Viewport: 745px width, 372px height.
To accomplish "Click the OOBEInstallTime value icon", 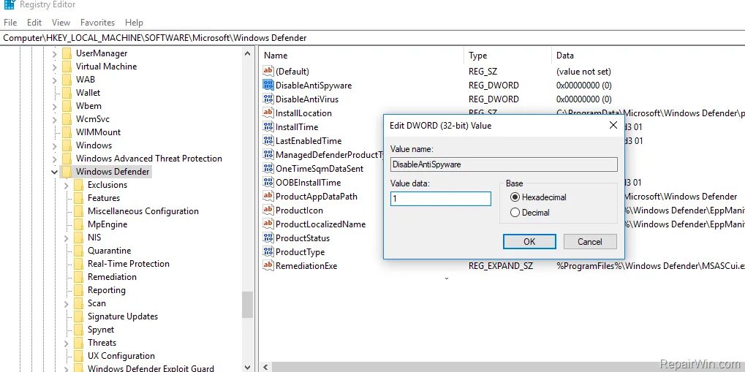I will tap(268, 183).
